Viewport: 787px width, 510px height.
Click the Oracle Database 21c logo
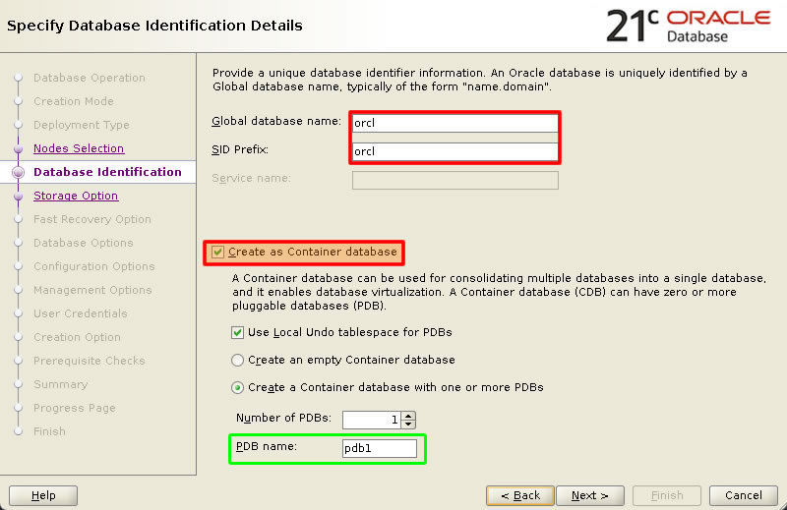point(688,27)
